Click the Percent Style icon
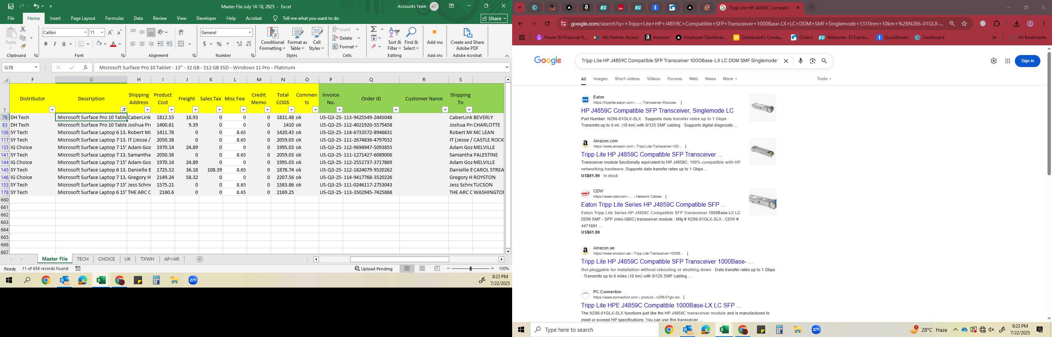Viewport: 1052px width, 337px height. 219,44
